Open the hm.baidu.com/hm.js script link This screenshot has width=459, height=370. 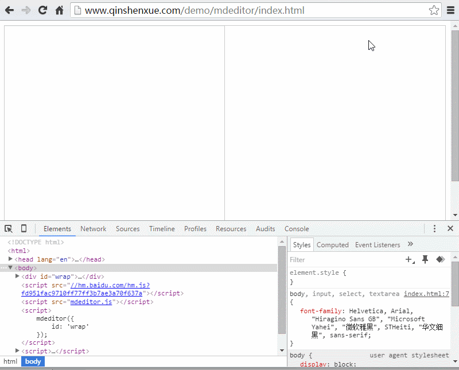[110, 285]
